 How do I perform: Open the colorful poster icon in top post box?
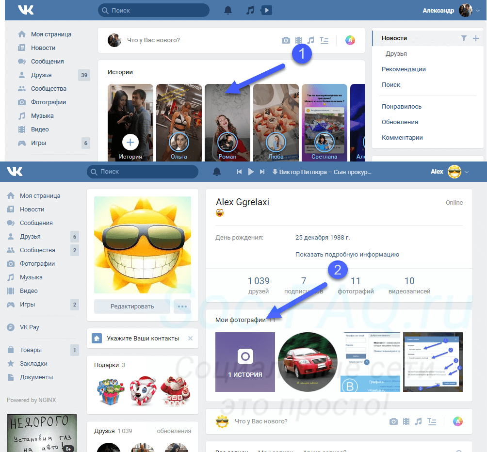[350, 40]
